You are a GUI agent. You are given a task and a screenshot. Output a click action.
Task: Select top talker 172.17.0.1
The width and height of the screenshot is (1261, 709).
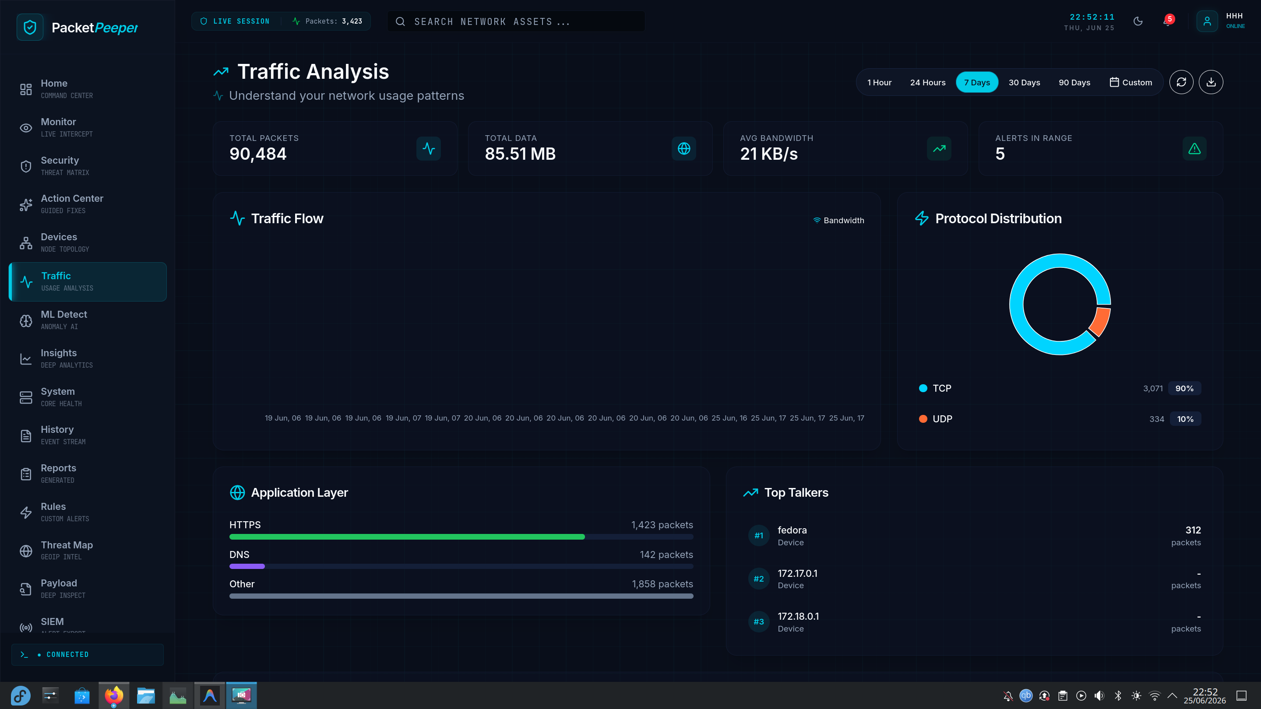[x=974, y=578]
